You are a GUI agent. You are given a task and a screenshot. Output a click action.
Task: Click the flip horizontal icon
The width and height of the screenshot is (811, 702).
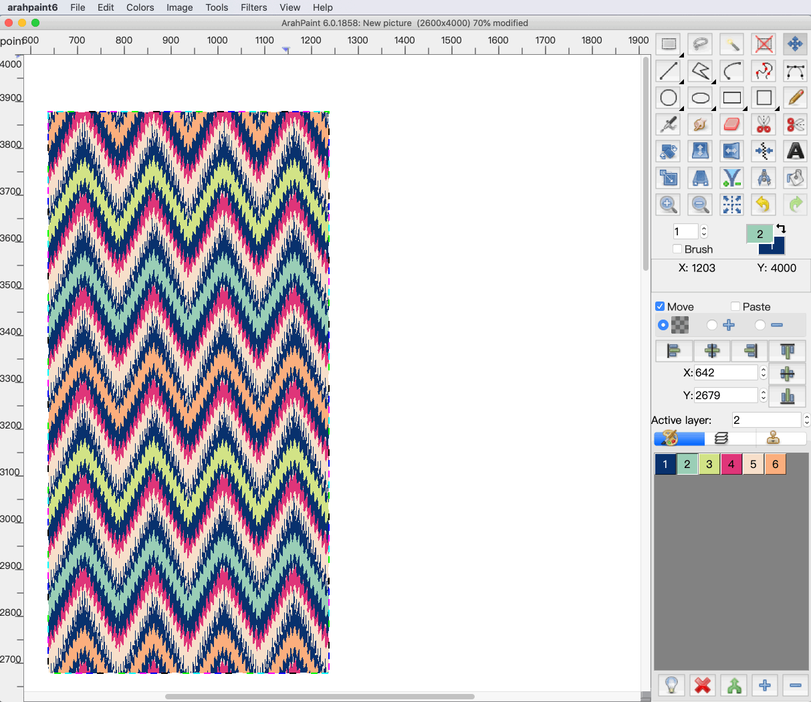tap(732, 151)
